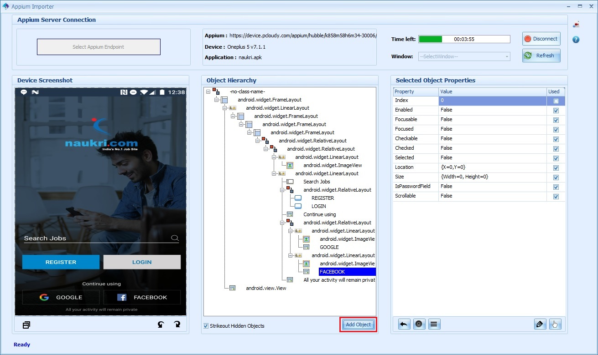Toggle Used checkbox for Checkable property
The image size is (598, 355).
pos(556,139)
